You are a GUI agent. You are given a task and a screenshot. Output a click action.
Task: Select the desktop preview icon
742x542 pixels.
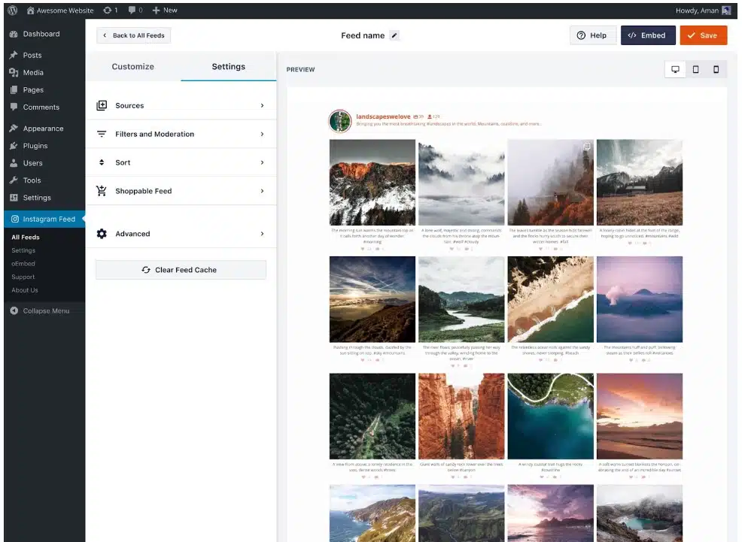coord(675,70)
